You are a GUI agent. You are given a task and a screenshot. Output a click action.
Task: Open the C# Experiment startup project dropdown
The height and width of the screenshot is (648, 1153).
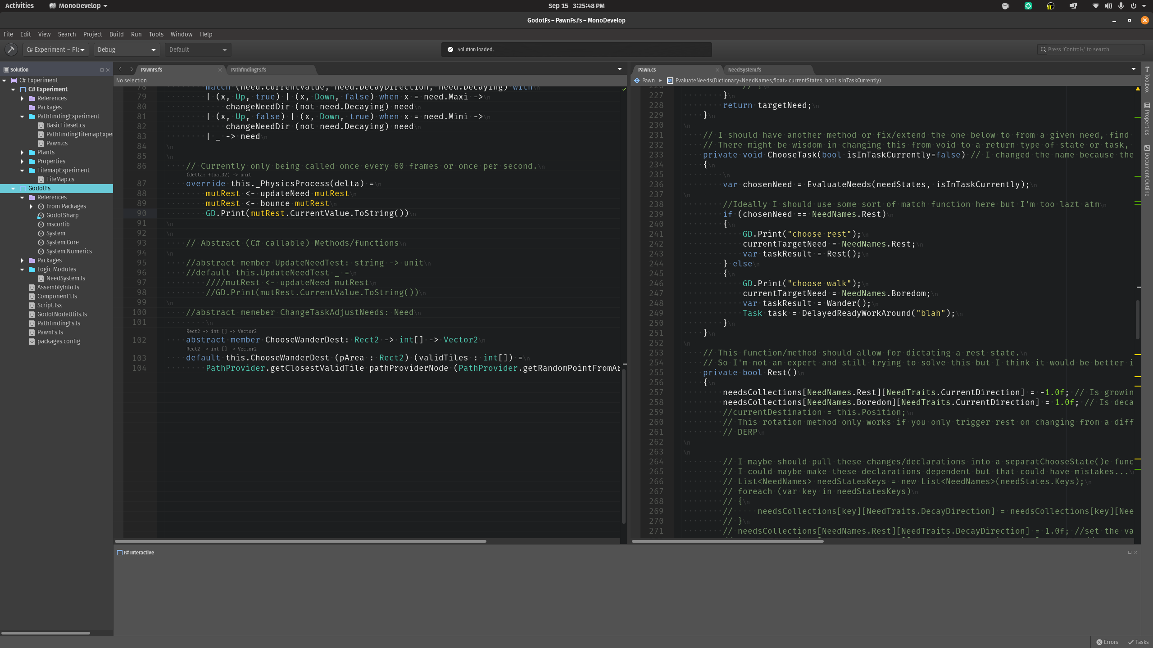point(55,49)
